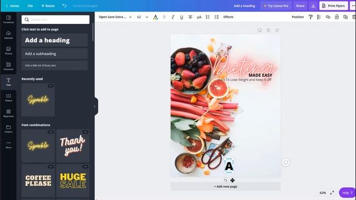Click the delete trash icon
This screenshot has width=356, height=200.
354,17
